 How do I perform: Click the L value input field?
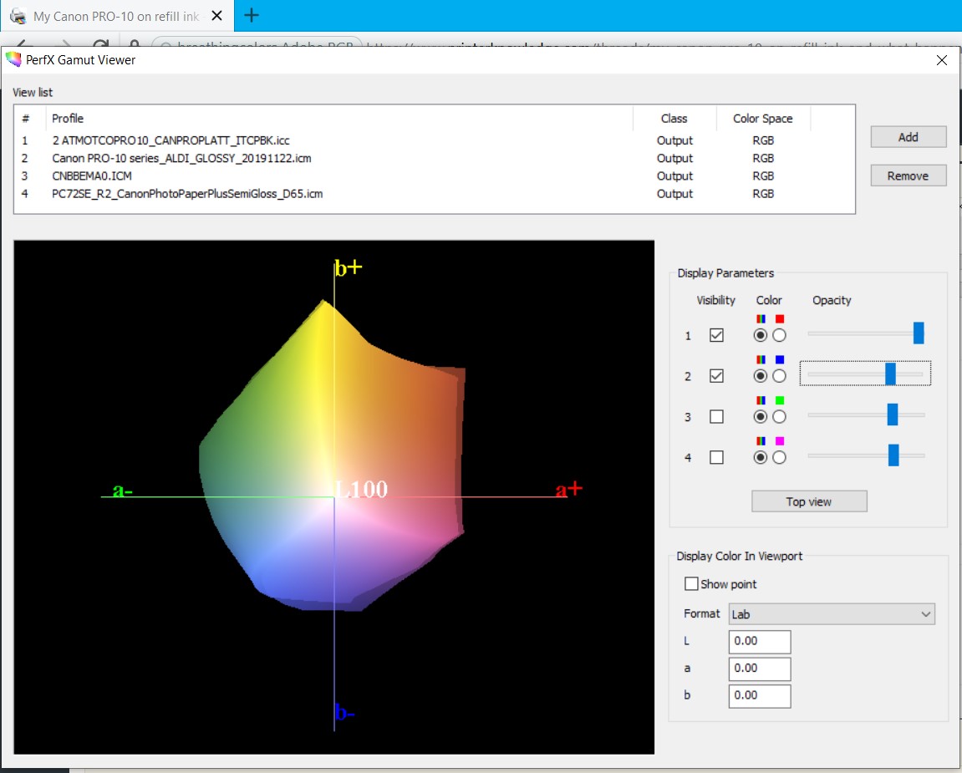(759, 642)
